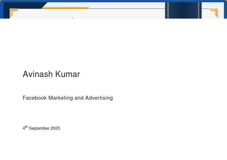Click the word Facebook in course title
The image size is (227, 160).
tap(35, 98)
